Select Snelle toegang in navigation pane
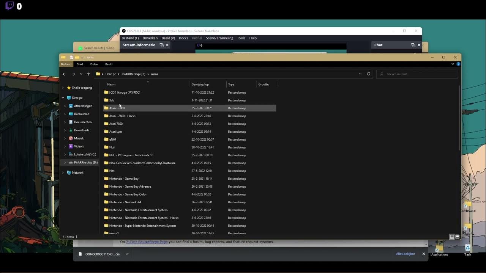Screen dimensions: 486x273 coord(82,88)
